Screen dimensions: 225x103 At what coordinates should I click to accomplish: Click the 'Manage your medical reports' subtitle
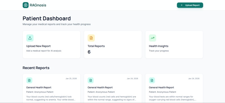point(57,24)
